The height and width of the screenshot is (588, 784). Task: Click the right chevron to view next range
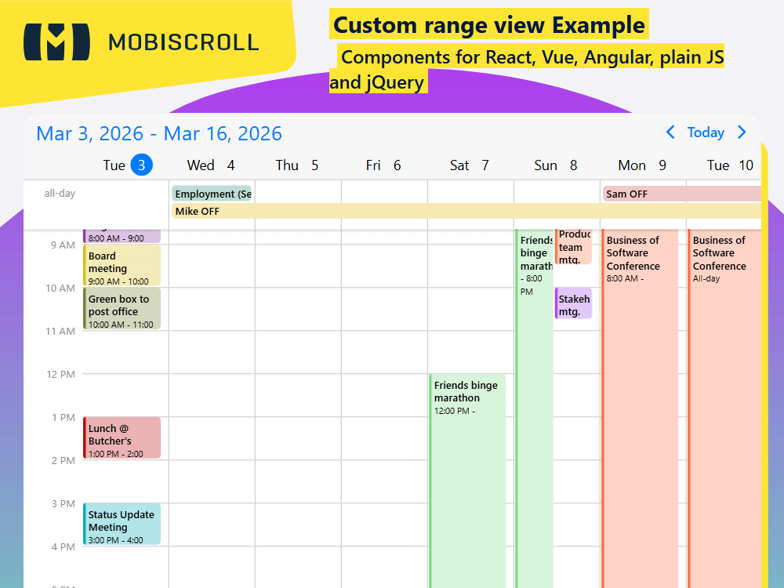pos(742,132)
